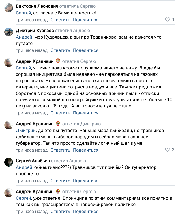The image size is (178, 217).
Task: Share Сергей Алябьев's comment
Action: click(85, 181)
